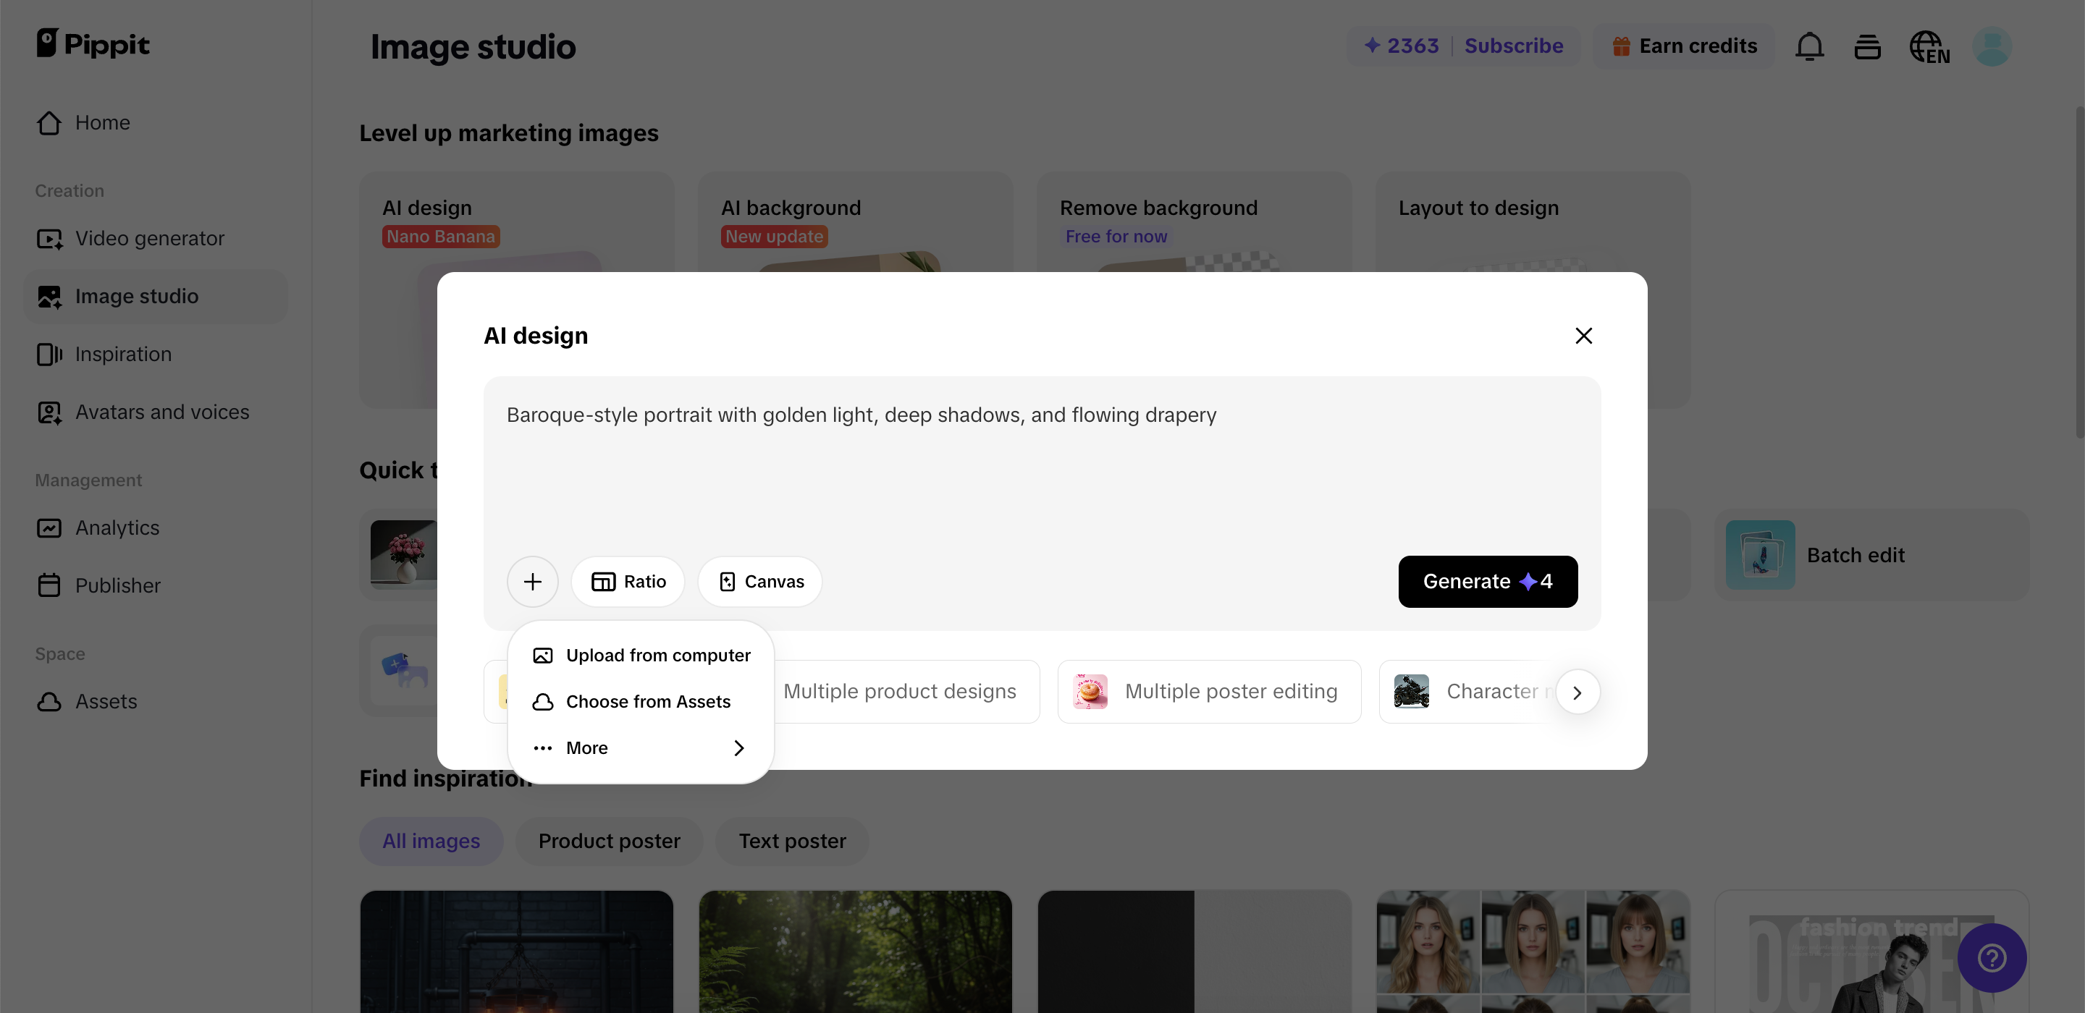Click the Subscribe link
This screenshot has height=1013, width=2085.
(1514, 46)
